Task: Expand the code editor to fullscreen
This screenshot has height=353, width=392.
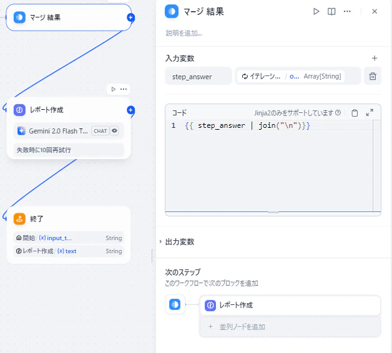Action: point(370,113)
